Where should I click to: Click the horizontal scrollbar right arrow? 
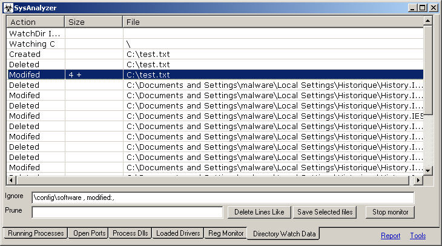[x=418, y=181]
